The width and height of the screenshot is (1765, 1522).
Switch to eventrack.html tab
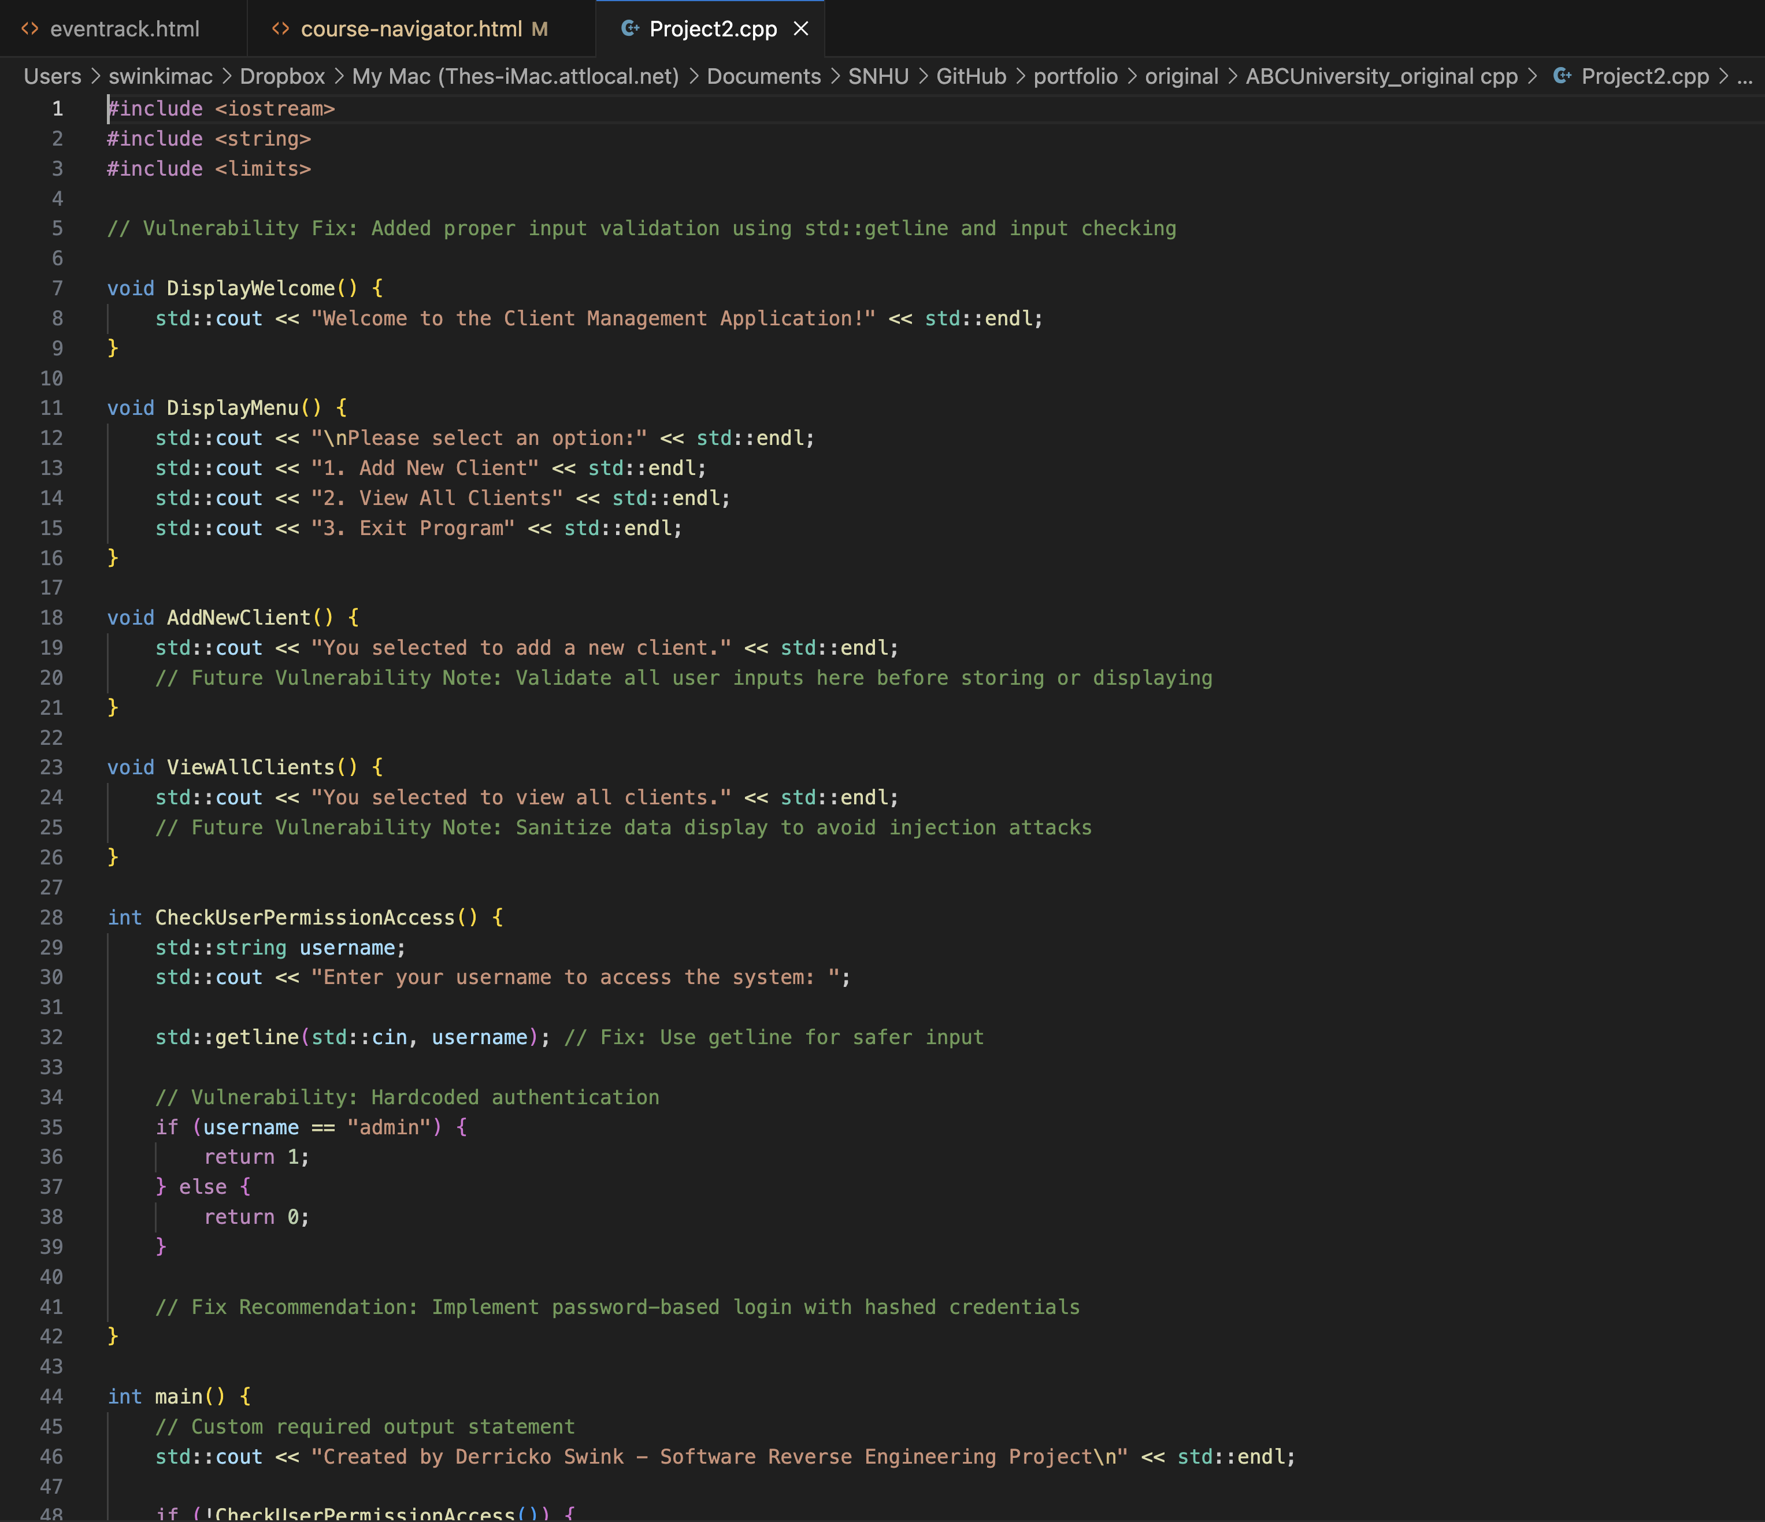(124, 29)
